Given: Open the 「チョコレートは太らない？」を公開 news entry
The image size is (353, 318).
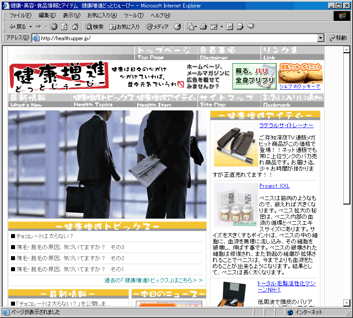Looking at the screenshot, I should coord(63,303).
